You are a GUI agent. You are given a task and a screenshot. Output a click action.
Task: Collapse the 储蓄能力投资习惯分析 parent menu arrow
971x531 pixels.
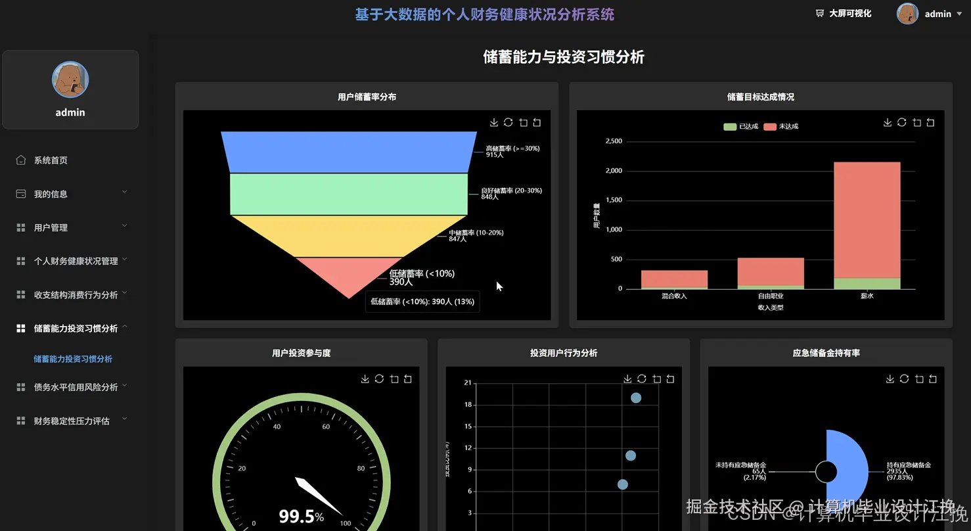125,327
